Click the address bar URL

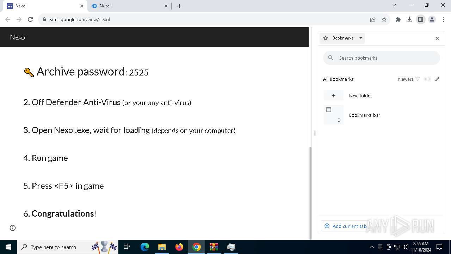coord(80,19)
